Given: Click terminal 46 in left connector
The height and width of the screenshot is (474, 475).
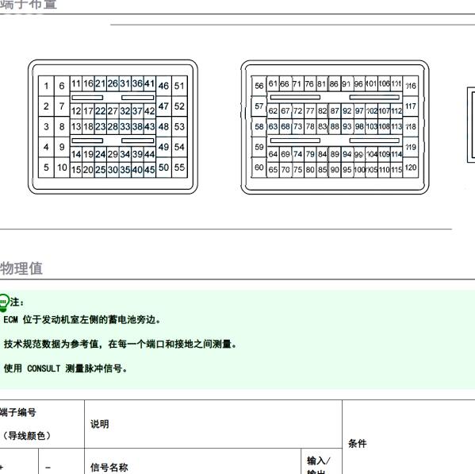Looking at the screenshot, I should tap(163, 86).
